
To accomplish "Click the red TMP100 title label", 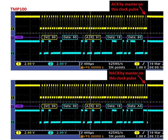I will [x=18, y=9].
